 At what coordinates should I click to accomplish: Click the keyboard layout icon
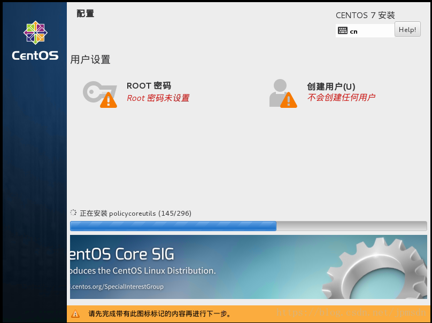click(343, 30)
